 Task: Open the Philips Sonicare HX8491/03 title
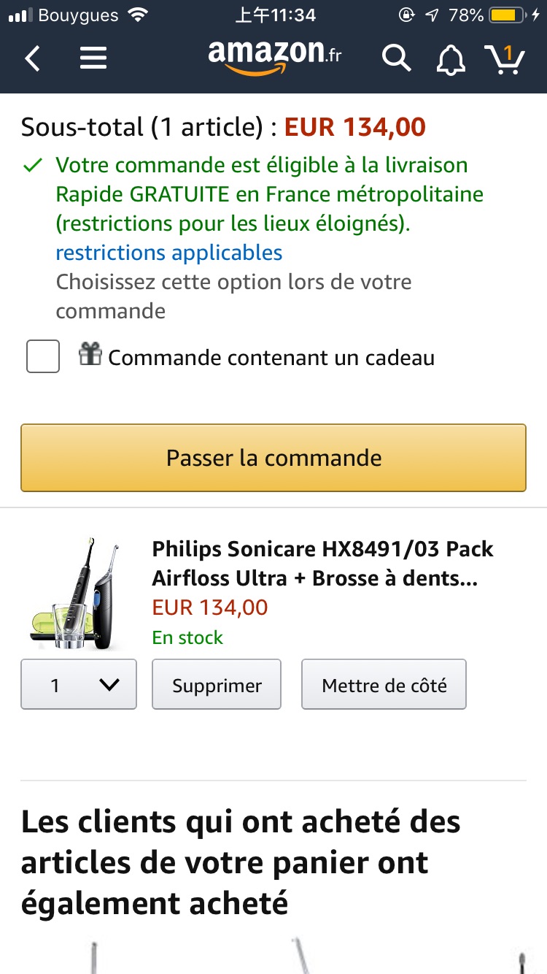(x=323, y=563)
